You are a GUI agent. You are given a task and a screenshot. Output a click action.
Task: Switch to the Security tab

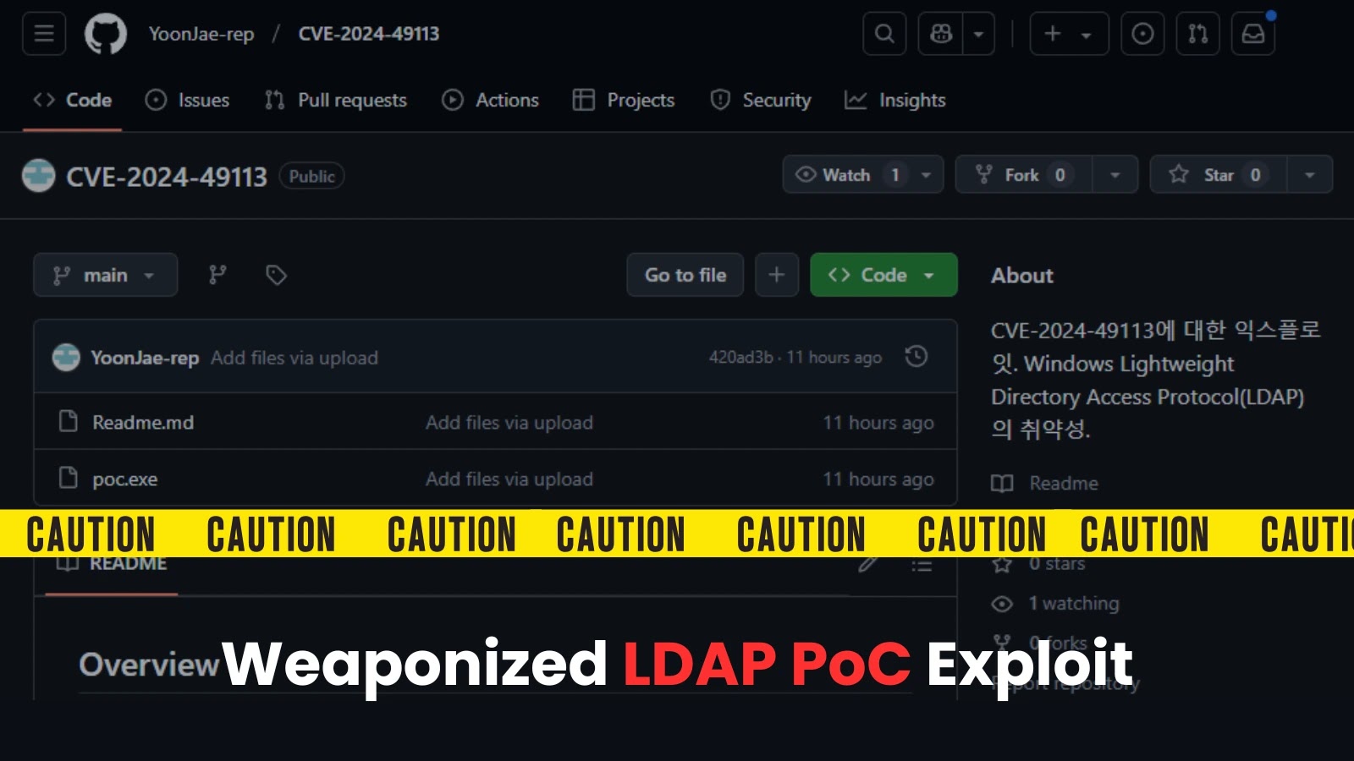[x=760, y=100]
